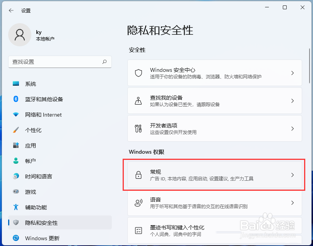Select 系统 in the sidebar
The image size is (313, 246).
[60, 84]
